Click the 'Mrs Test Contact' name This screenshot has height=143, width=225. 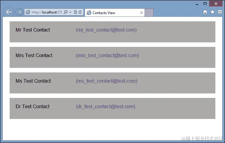[34, 55]
